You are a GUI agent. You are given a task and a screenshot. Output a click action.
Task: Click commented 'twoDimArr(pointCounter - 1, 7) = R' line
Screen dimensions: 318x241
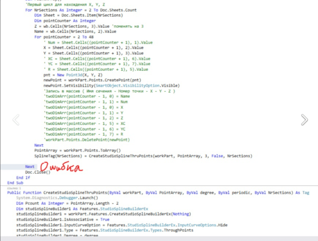(x=83, y=134)
